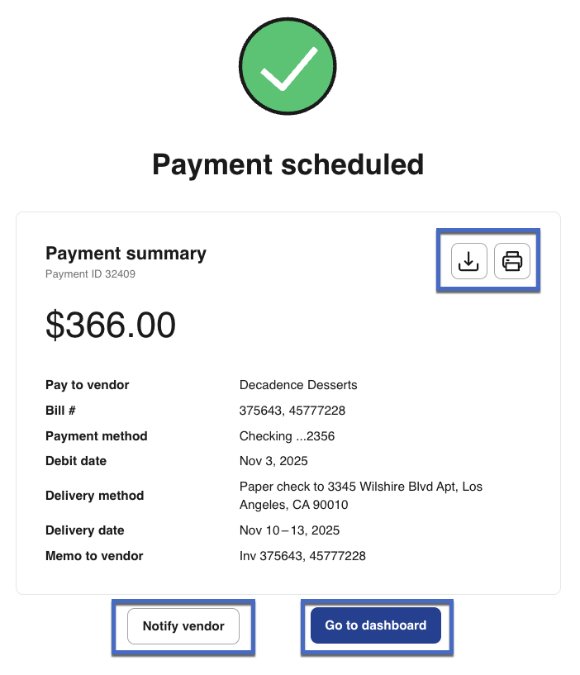Click the Wilshire Blvd paper check address

click(360, 495)
